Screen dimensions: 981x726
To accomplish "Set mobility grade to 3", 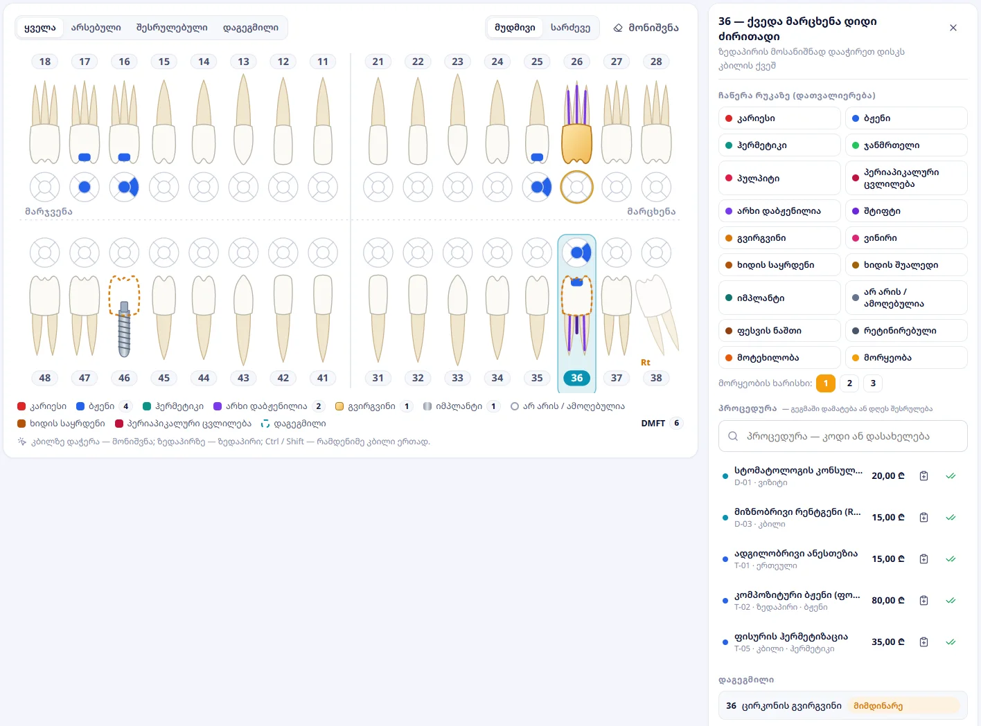I will [x=873, y=383].
